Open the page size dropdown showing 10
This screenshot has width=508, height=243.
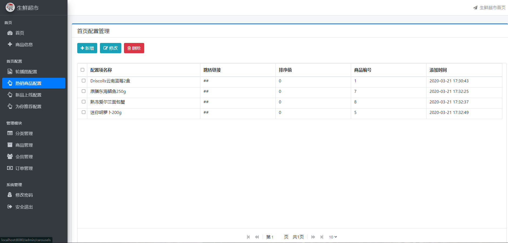(333, 237)
